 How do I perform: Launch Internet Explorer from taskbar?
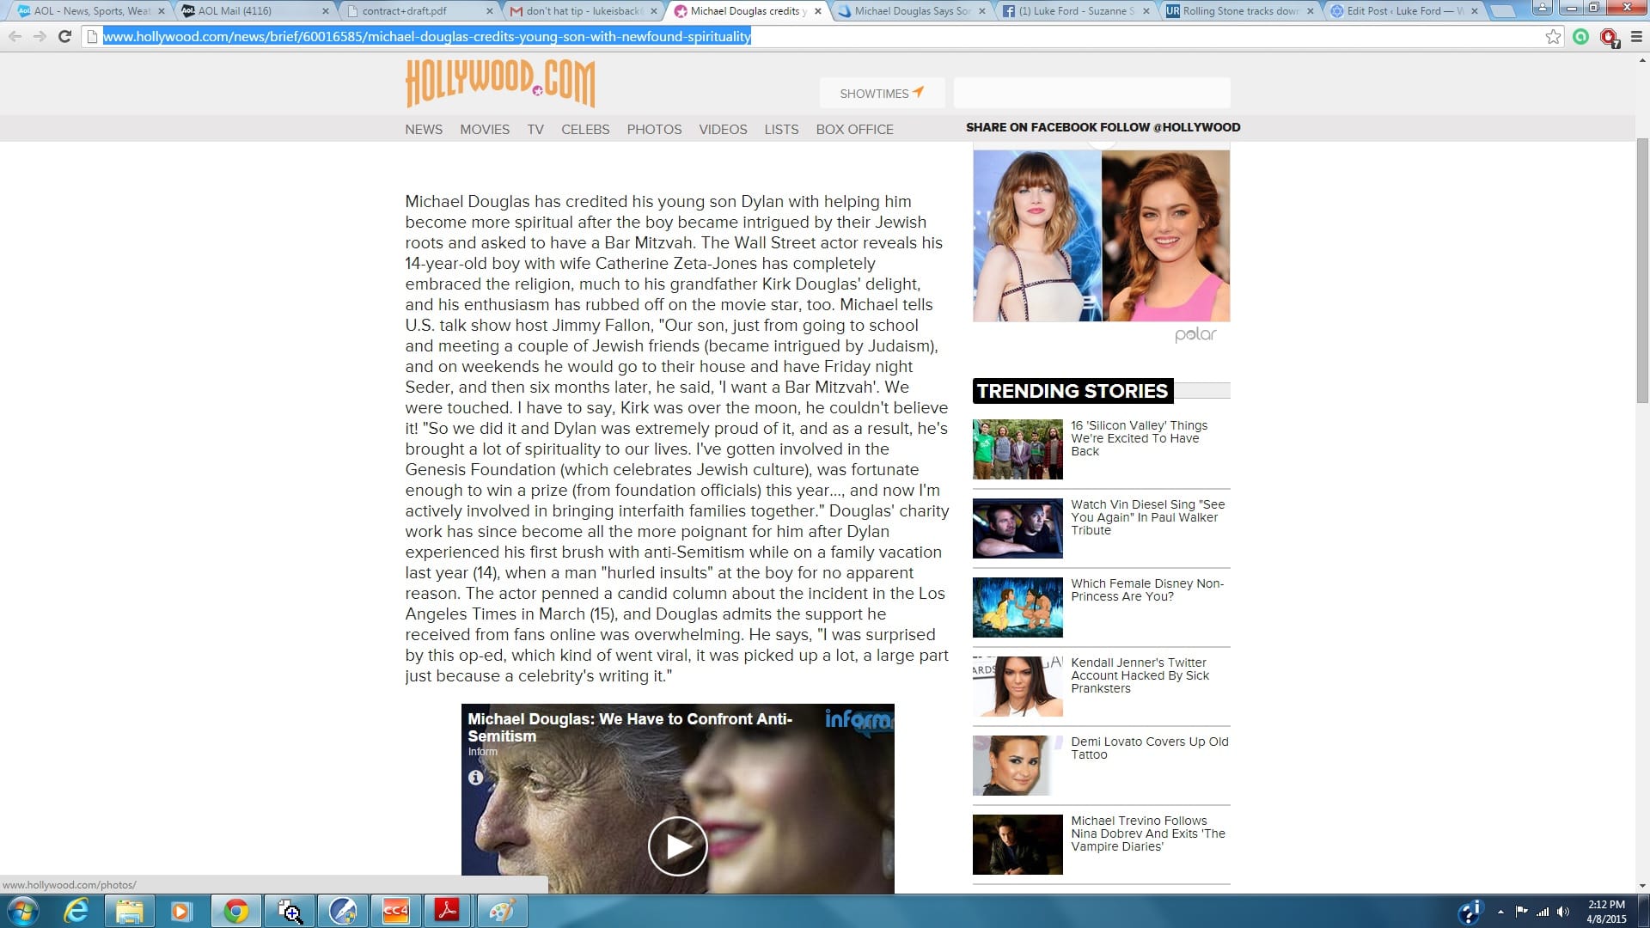point(76,911)
